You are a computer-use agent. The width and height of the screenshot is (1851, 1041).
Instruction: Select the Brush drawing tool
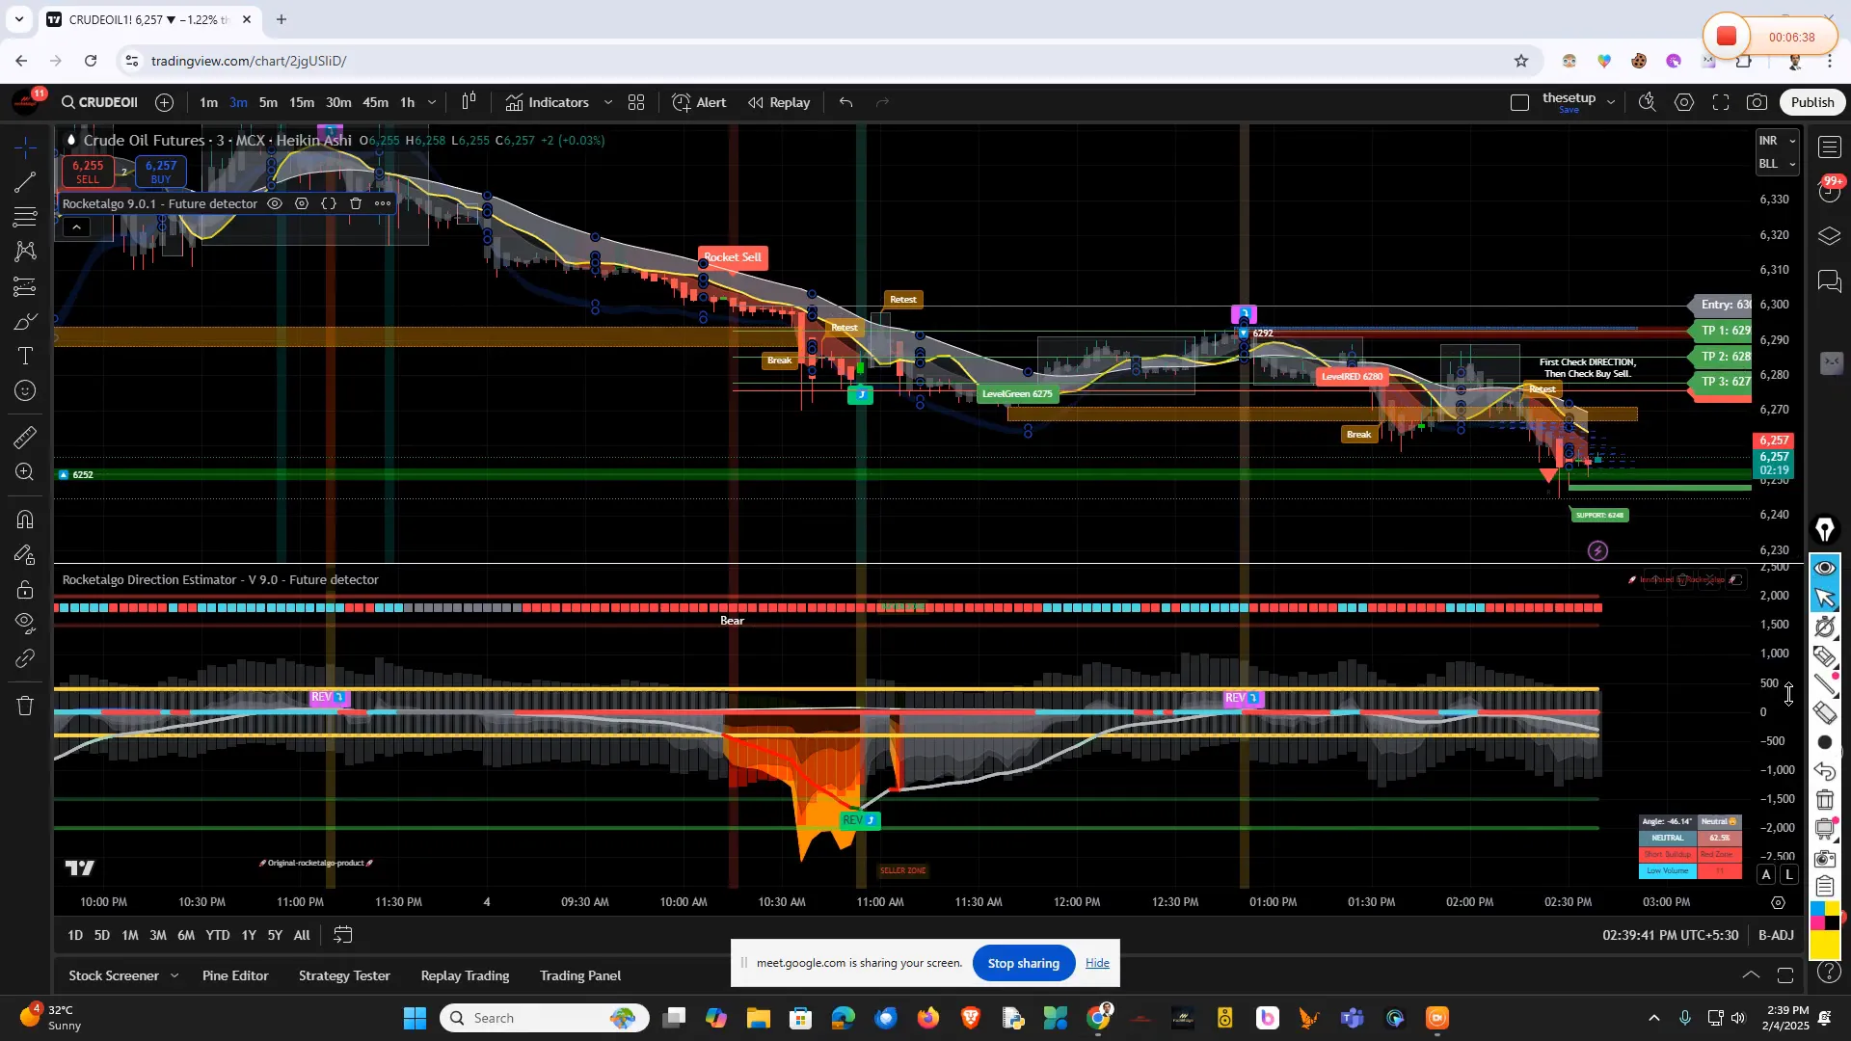tap(24, 322)
